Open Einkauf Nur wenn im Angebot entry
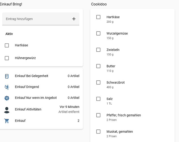 coord(36,98)
